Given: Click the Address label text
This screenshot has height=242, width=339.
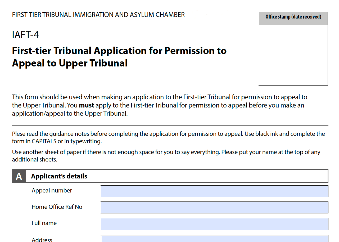Looking at the screenshot, I should (x=42, y=240).
